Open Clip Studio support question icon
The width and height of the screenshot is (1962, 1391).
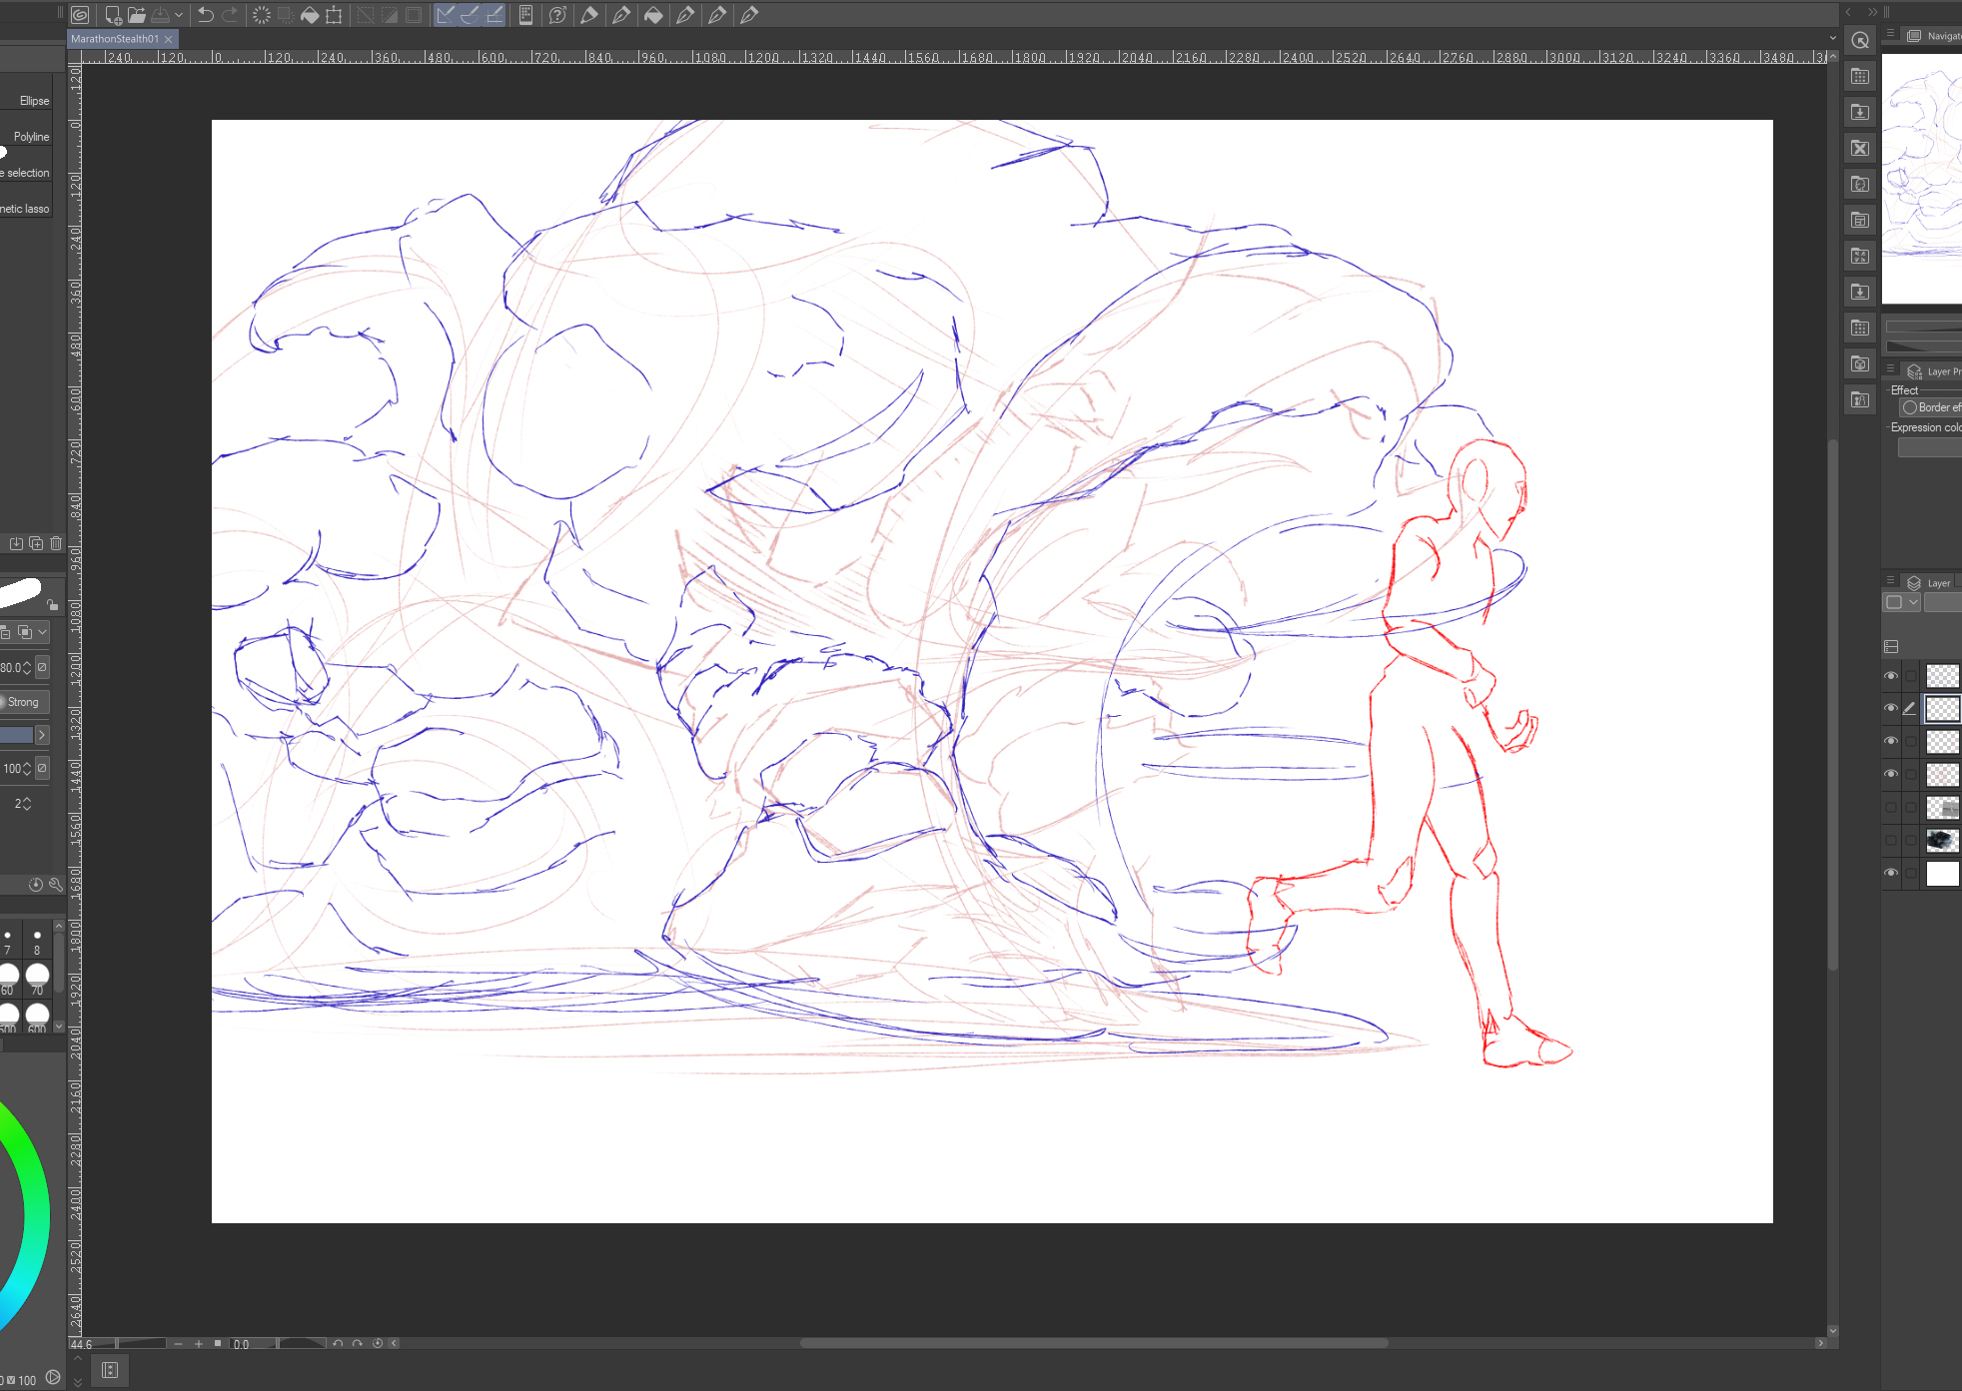pos(557,15)
